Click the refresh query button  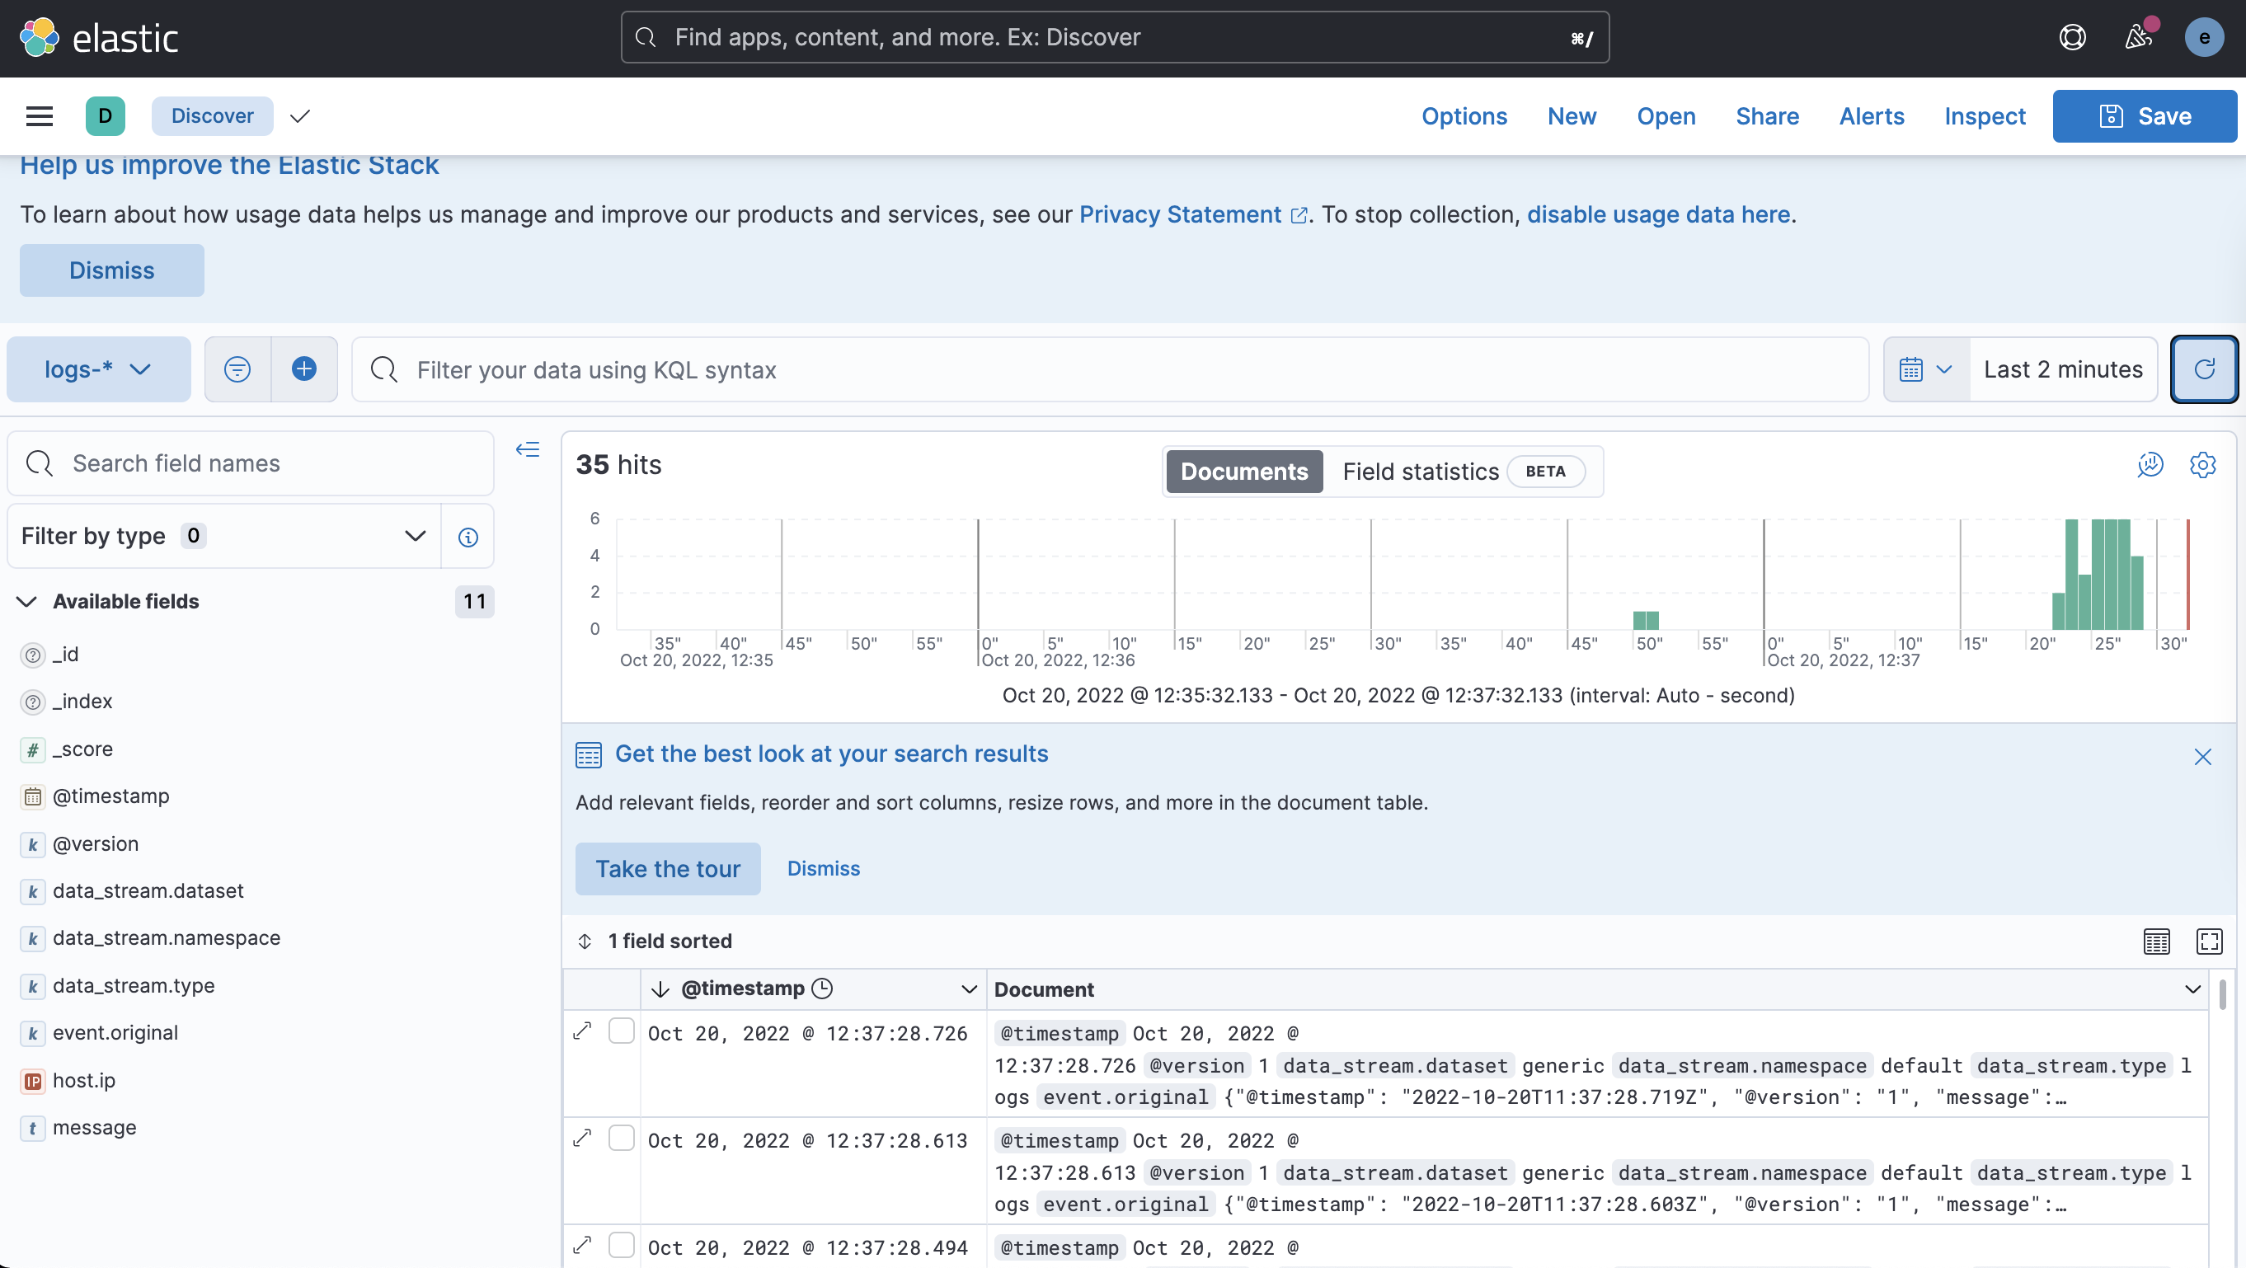[x=2203, y=369]
